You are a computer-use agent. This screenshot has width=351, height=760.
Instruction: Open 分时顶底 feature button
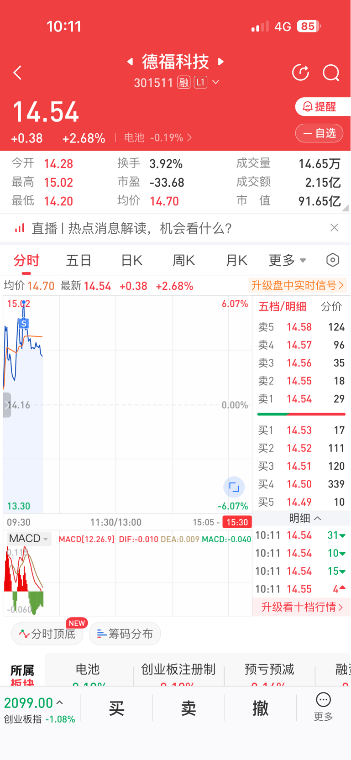click(x=47, y=634)
